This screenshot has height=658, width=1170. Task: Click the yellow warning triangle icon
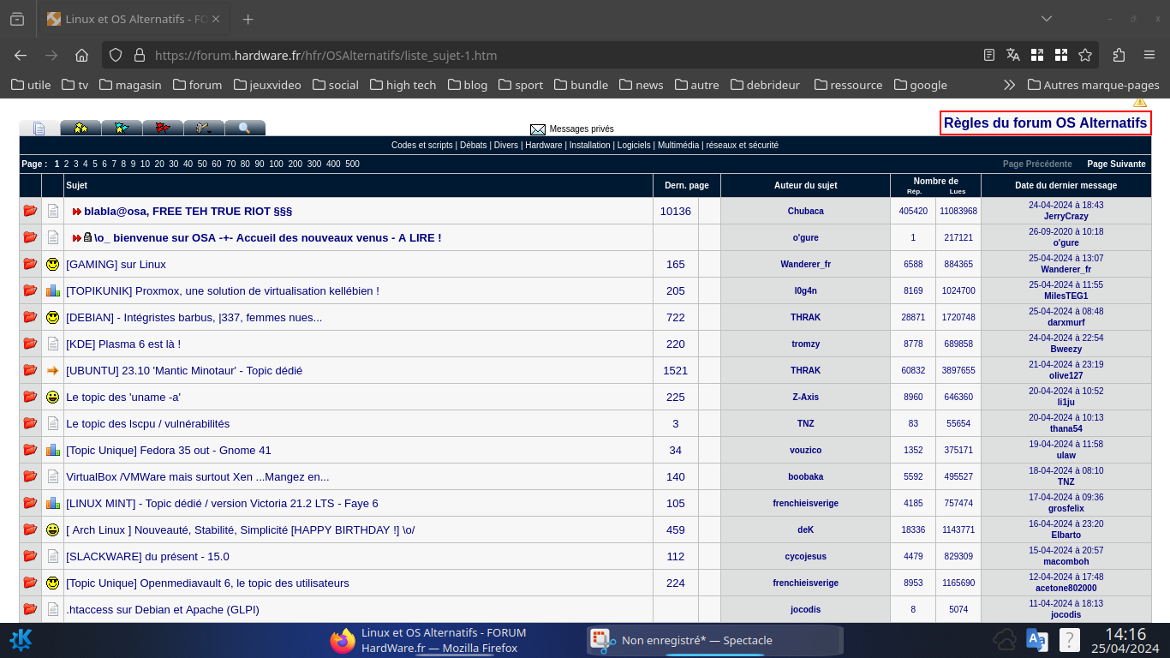click(x=1140, y=102)
